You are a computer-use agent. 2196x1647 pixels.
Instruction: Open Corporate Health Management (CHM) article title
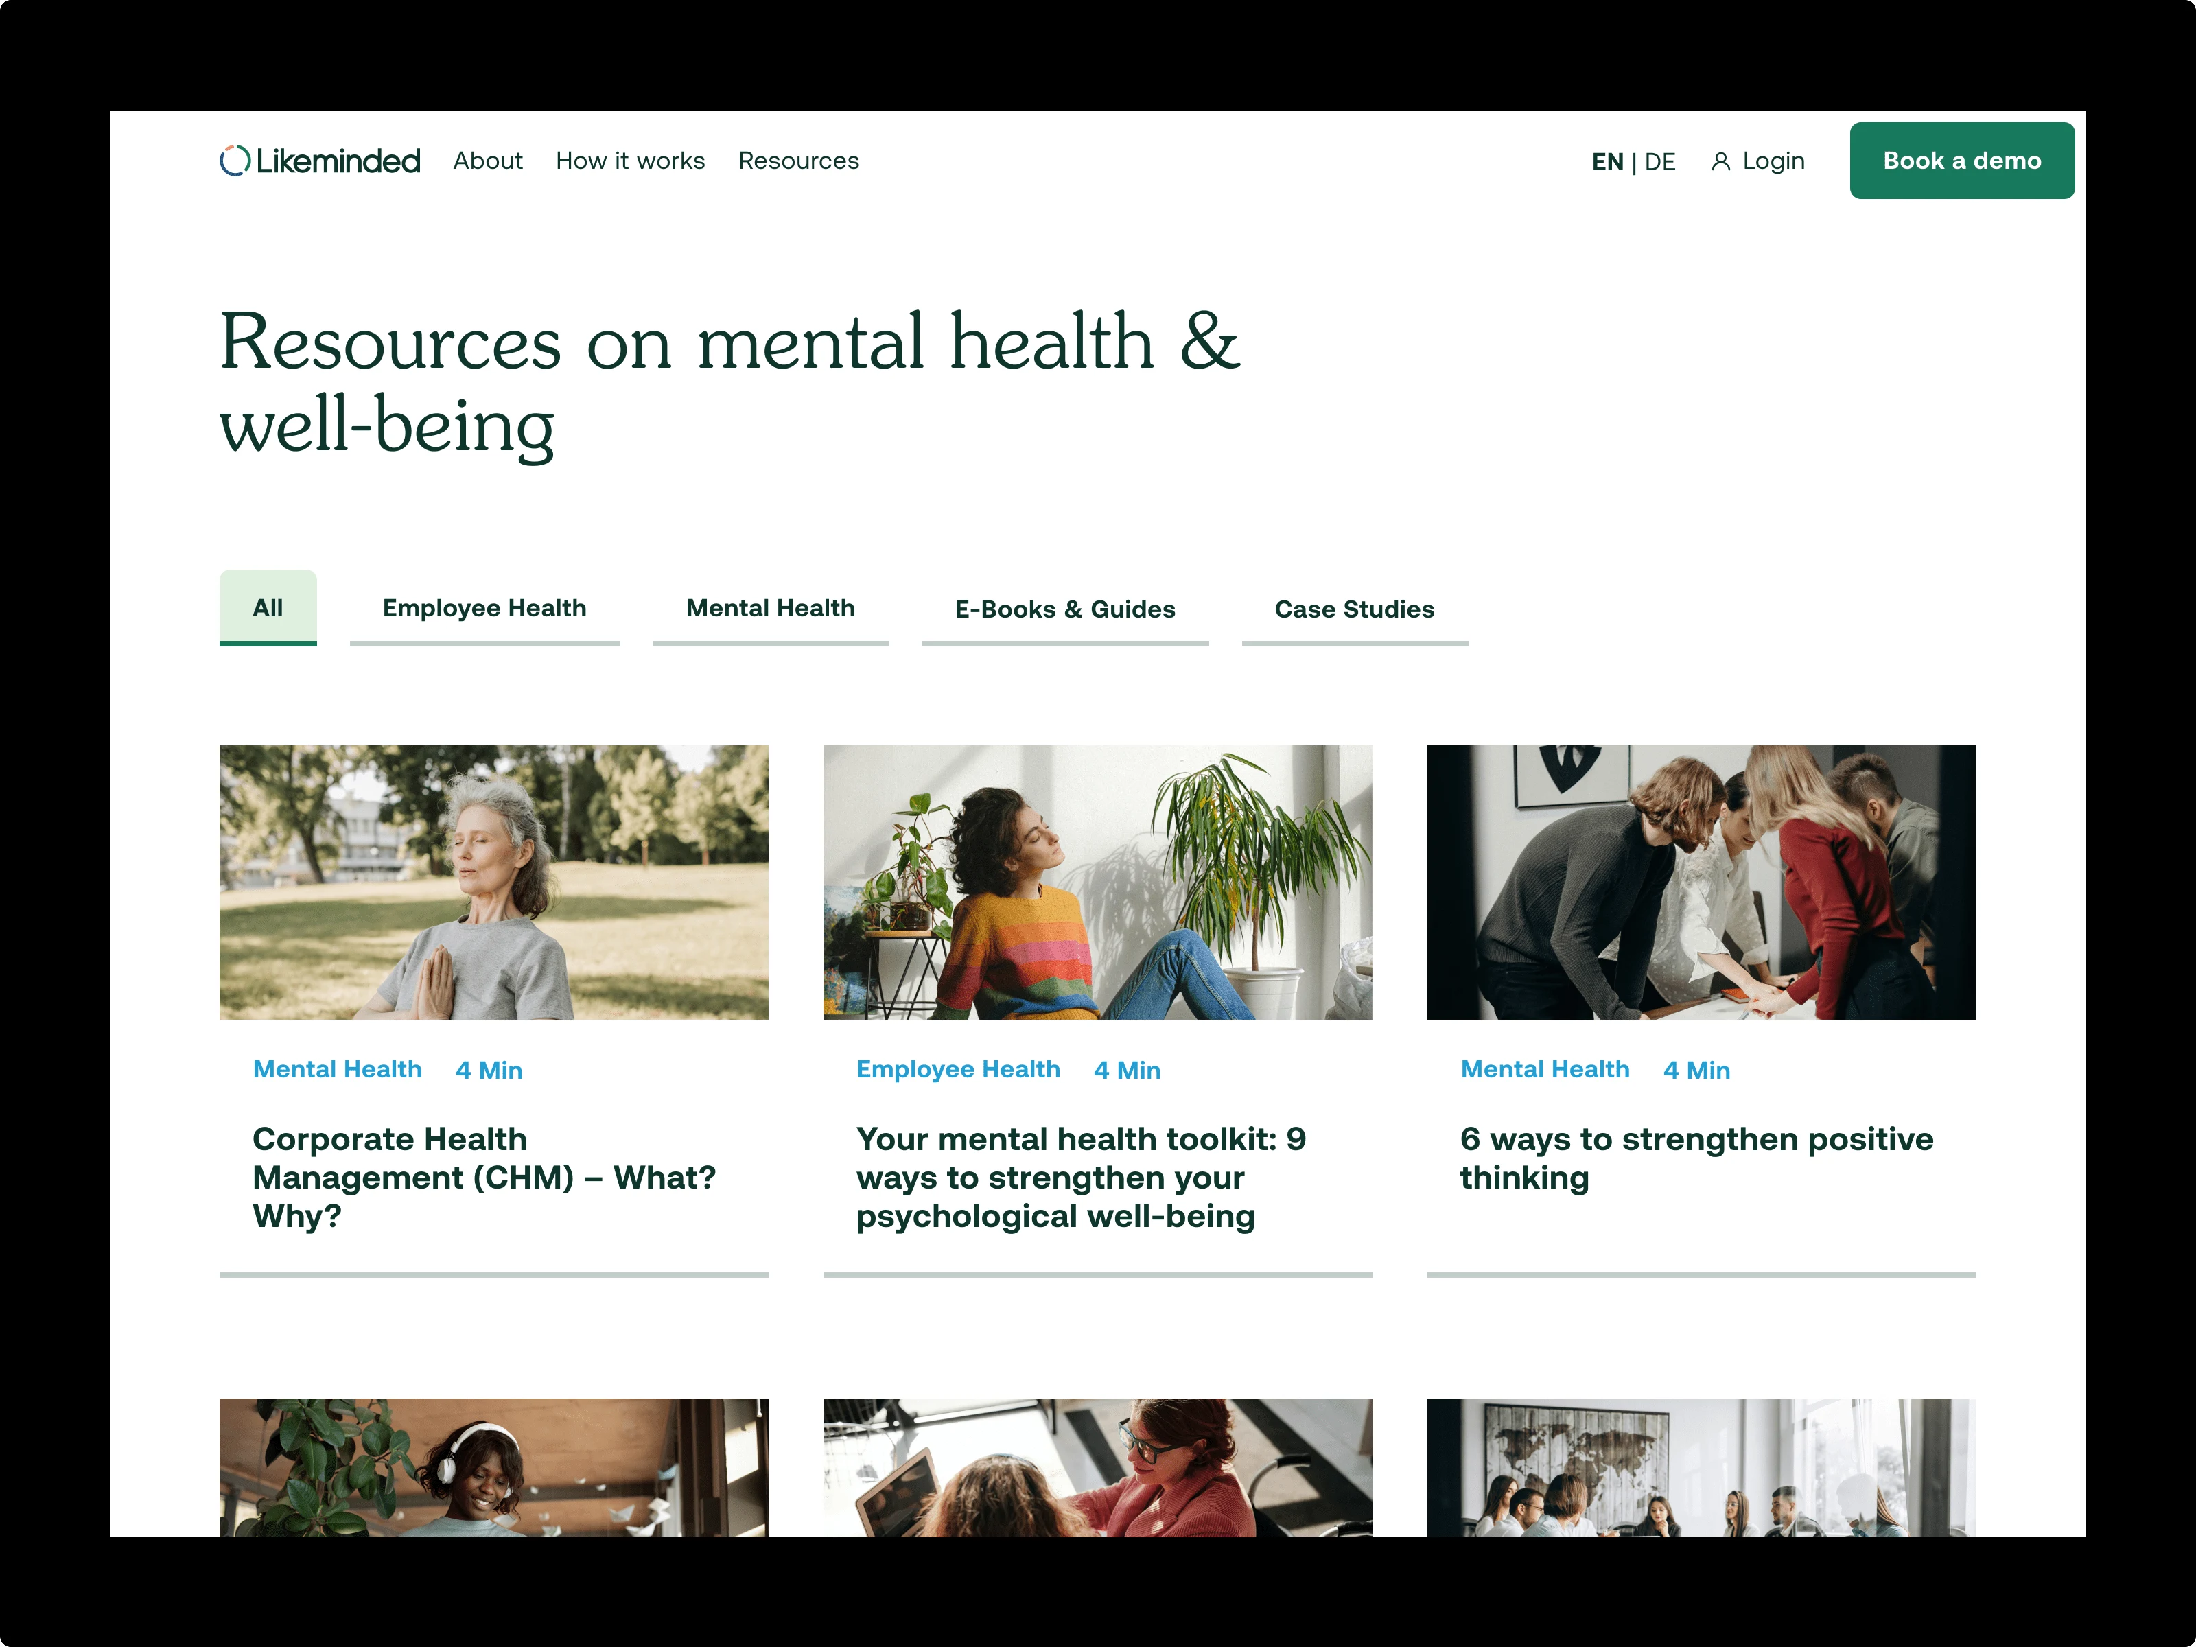(x=484, y=1178)
